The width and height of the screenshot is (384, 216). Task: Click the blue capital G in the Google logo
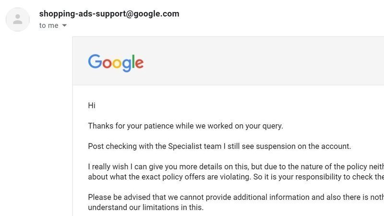tap(95, 62)
